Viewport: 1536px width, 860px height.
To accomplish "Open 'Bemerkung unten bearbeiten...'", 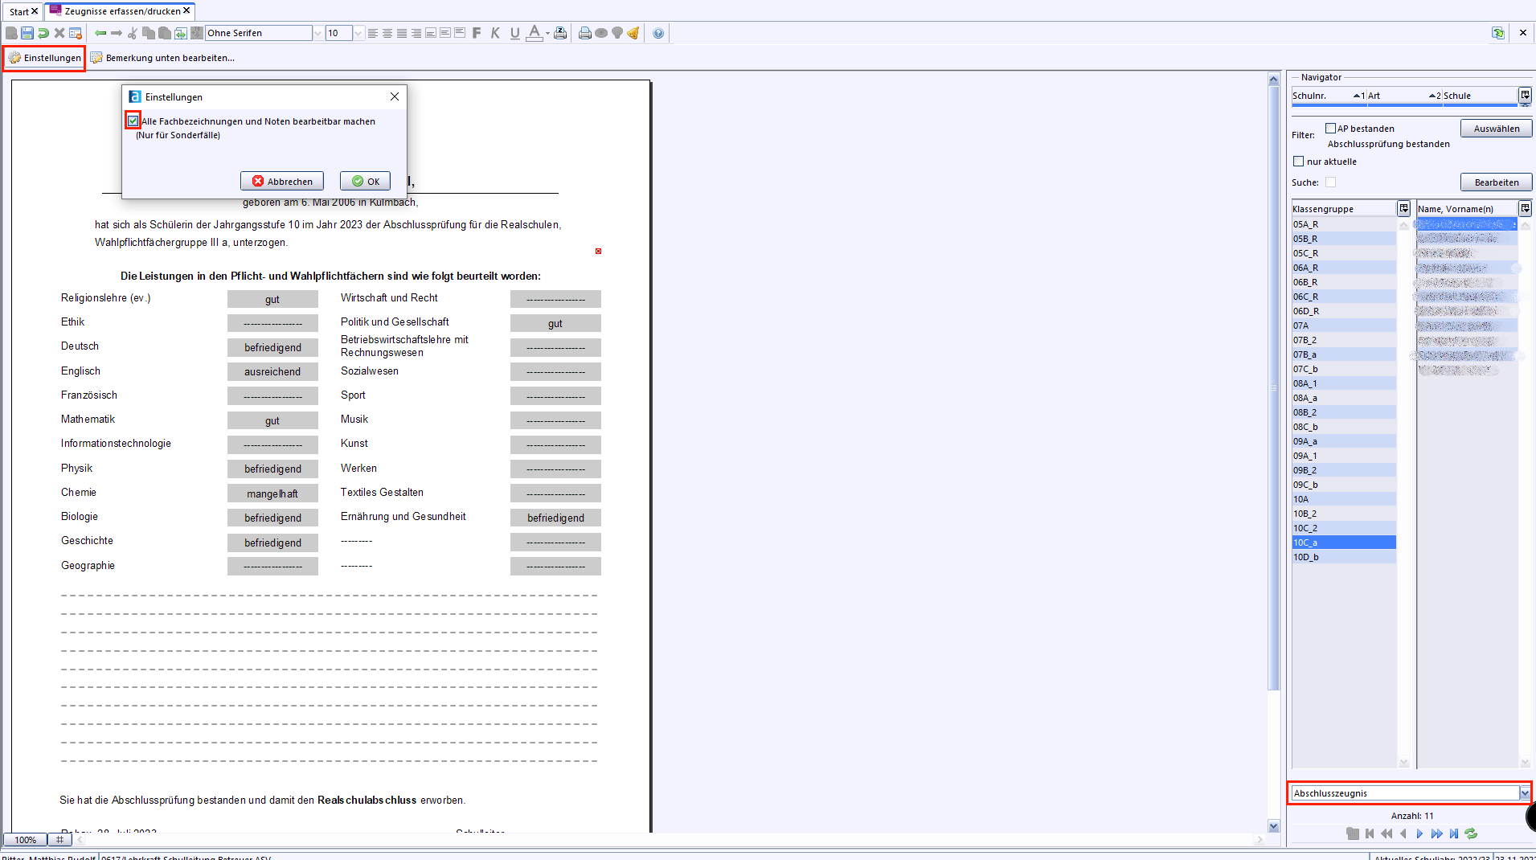I will [x=162, y=58].
